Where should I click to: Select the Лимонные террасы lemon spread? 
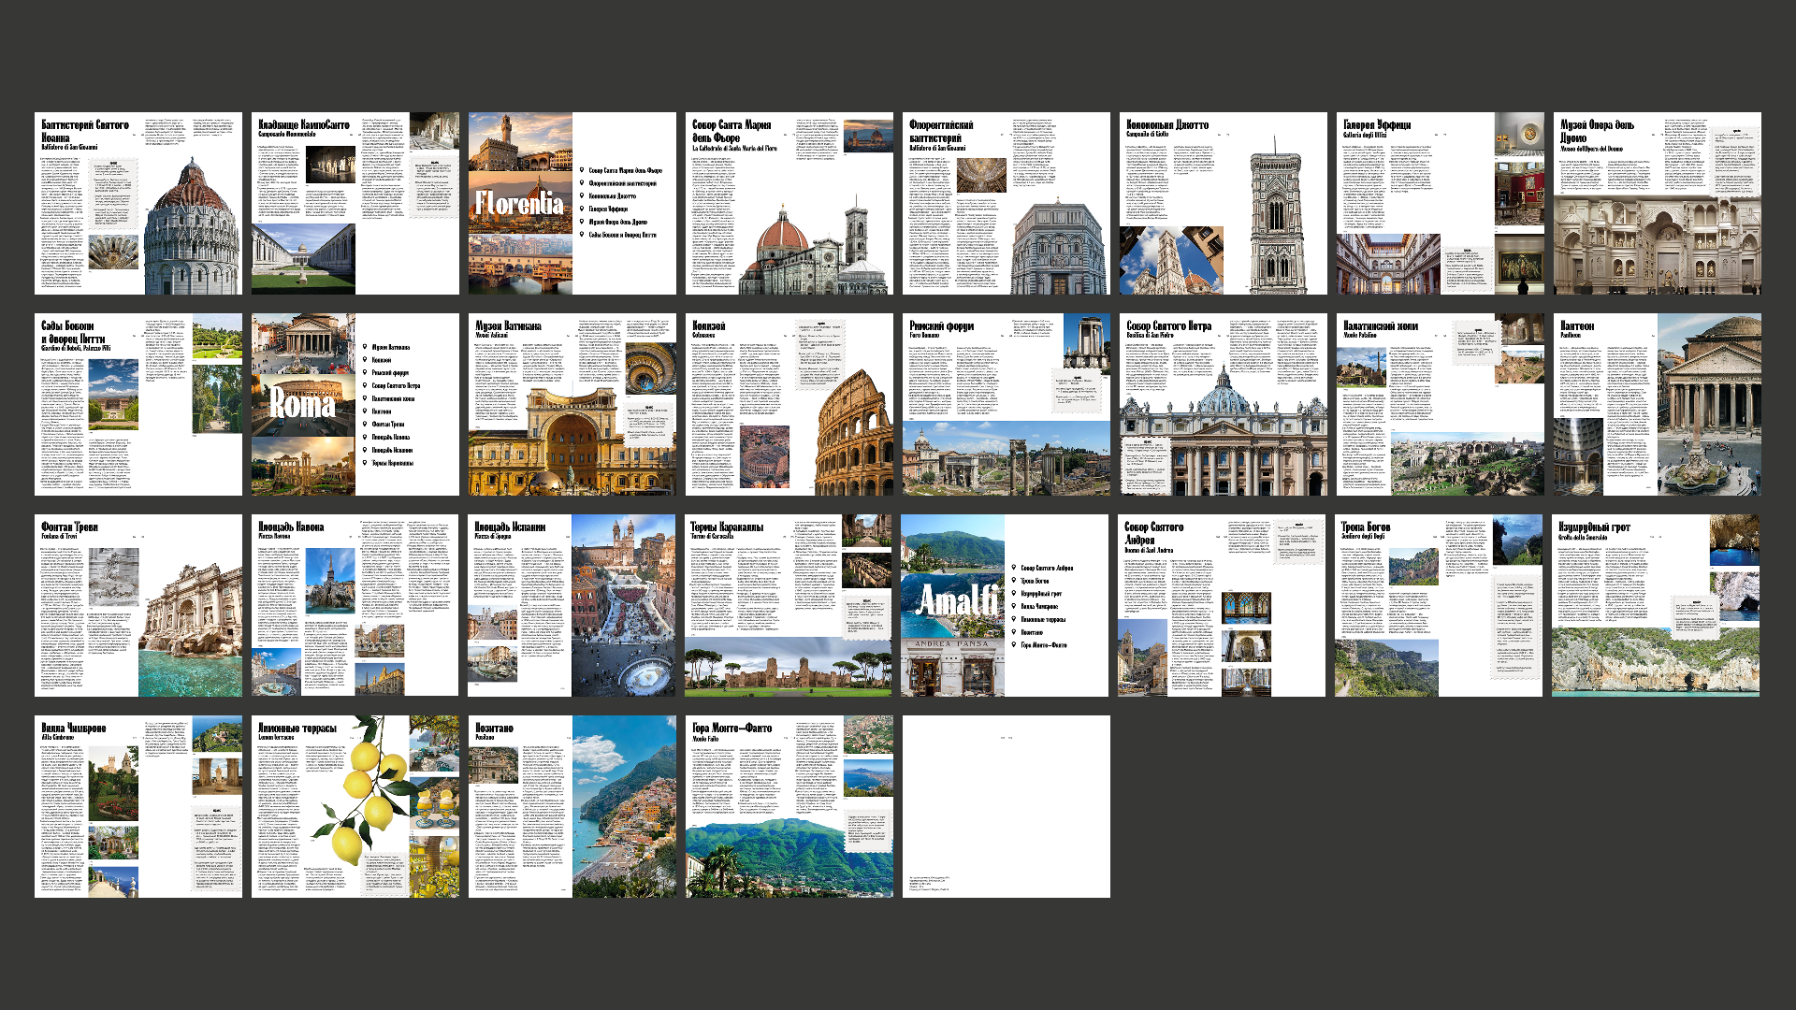coord(355,807)
